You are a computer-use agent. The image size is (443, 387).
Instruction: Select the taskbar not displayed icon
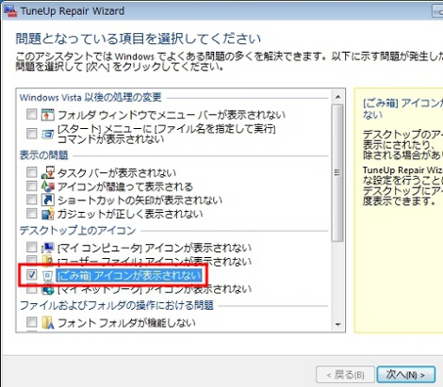point(47,172)
